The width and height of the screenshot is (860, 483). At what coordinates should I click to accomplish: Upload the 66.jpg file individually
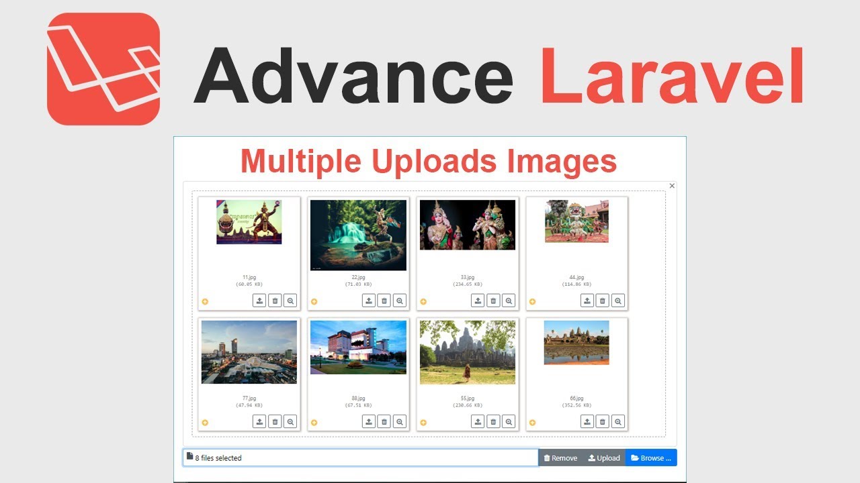(x=587, y=422)
